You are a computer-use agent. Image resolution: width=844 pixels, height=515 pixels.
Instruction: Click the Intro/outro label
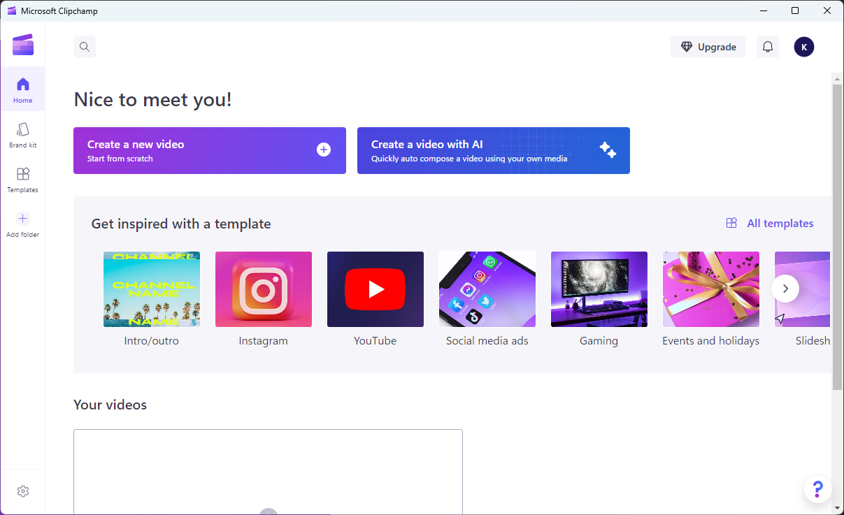[x=152, y=341]
